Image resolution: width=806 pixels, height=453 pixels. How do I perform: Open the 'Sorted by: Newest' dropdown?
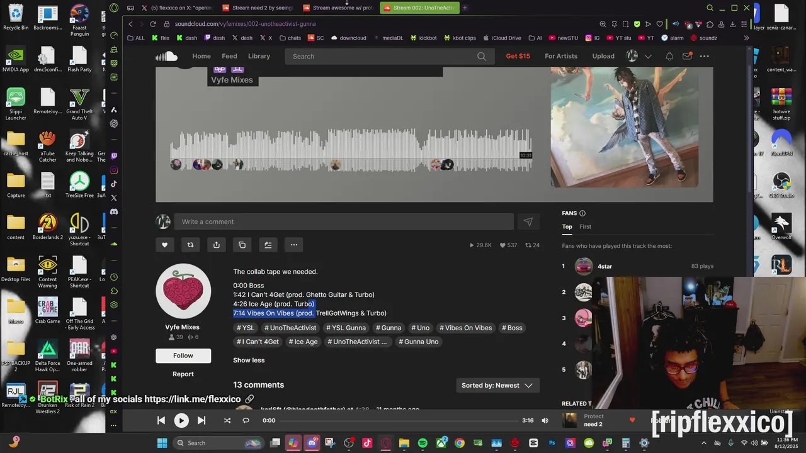point(497,385)
